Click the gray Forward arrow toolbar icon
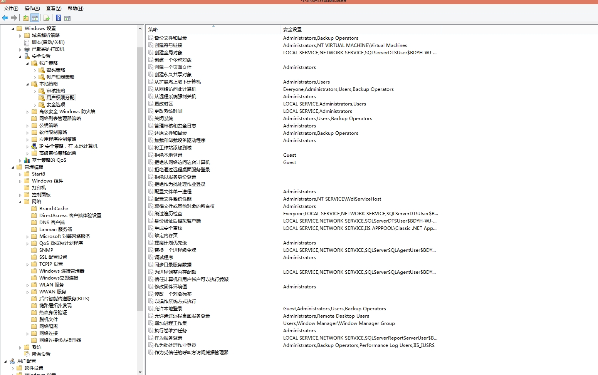The width and height of the screenshot is (598, 375). [14, 18]
